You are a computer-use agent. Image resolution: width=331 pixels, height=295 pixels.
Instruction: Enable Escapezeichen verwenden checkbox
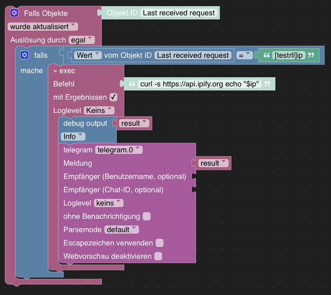(160, 243)
